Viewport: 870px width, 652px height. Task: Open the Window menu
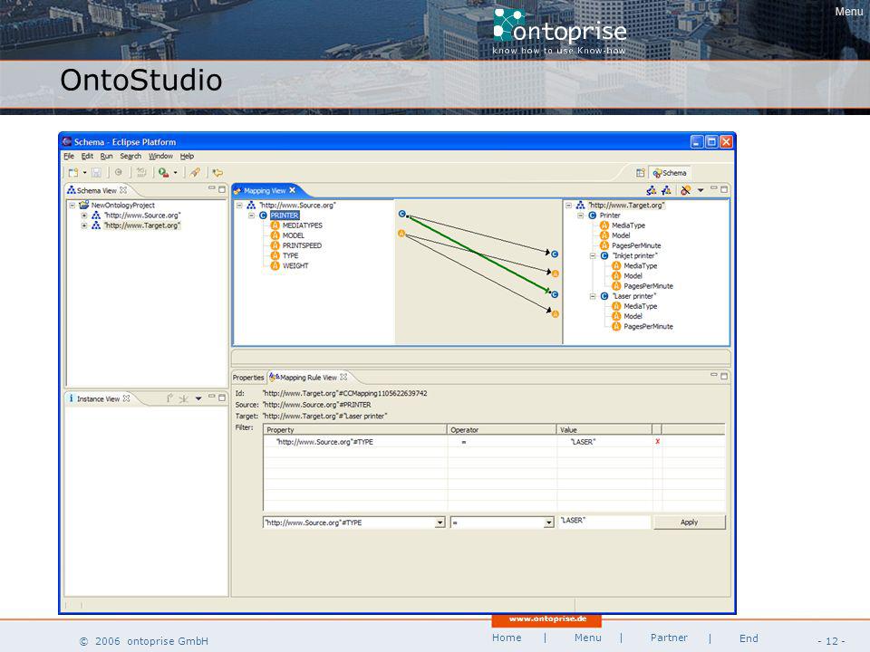(160, 157)
